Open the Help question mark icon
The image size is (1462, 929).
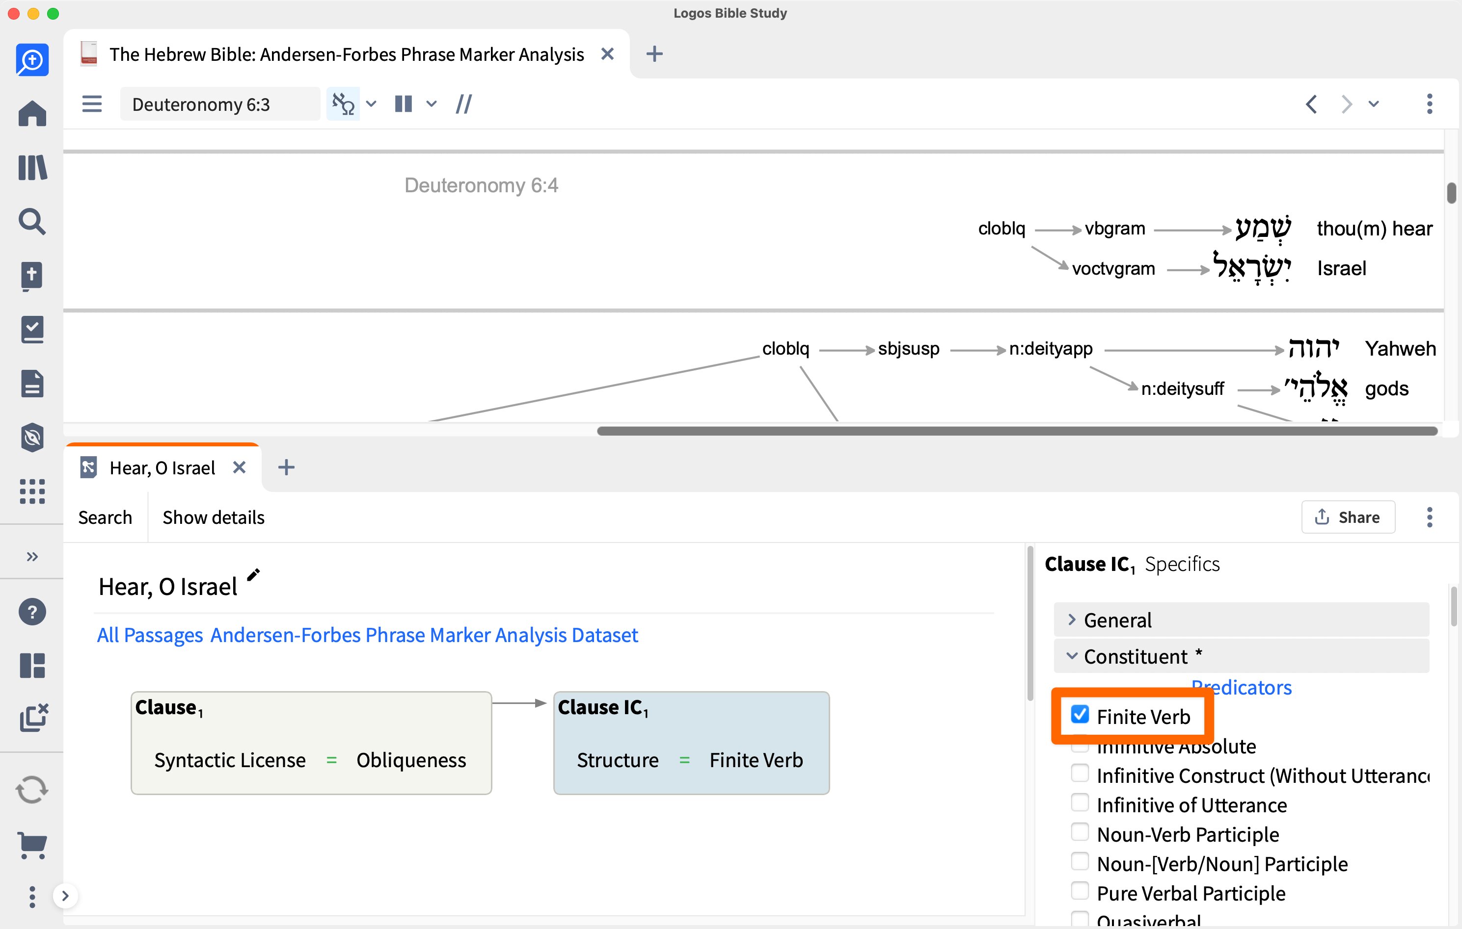click(32, 612)
